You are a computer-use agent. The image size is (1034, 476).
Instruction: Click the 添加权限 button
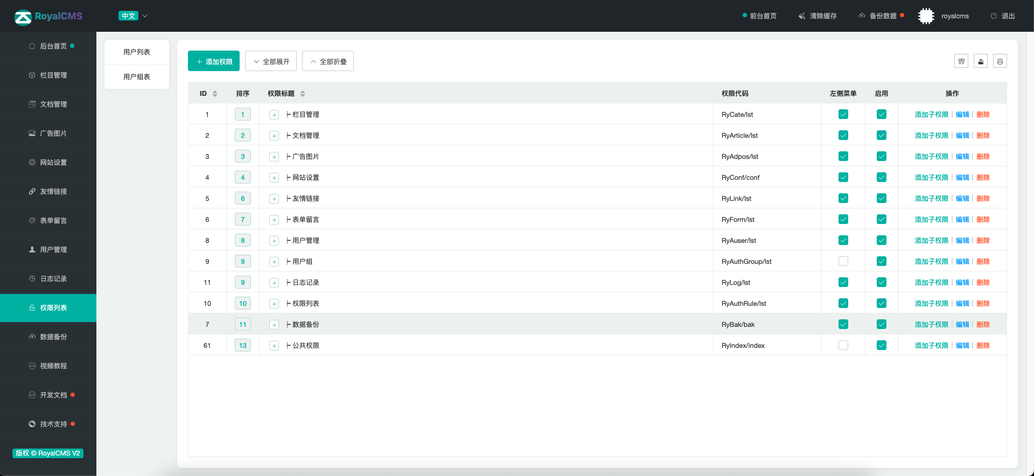pos(214,61)
